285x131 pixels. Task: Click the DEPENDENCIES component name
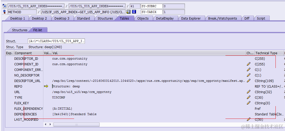click(x=25, y=114)
